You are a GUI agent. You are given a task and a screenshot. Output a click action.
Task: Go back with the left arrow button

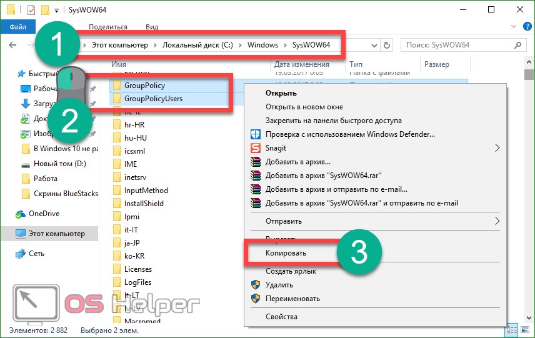(x=12, y=45)
